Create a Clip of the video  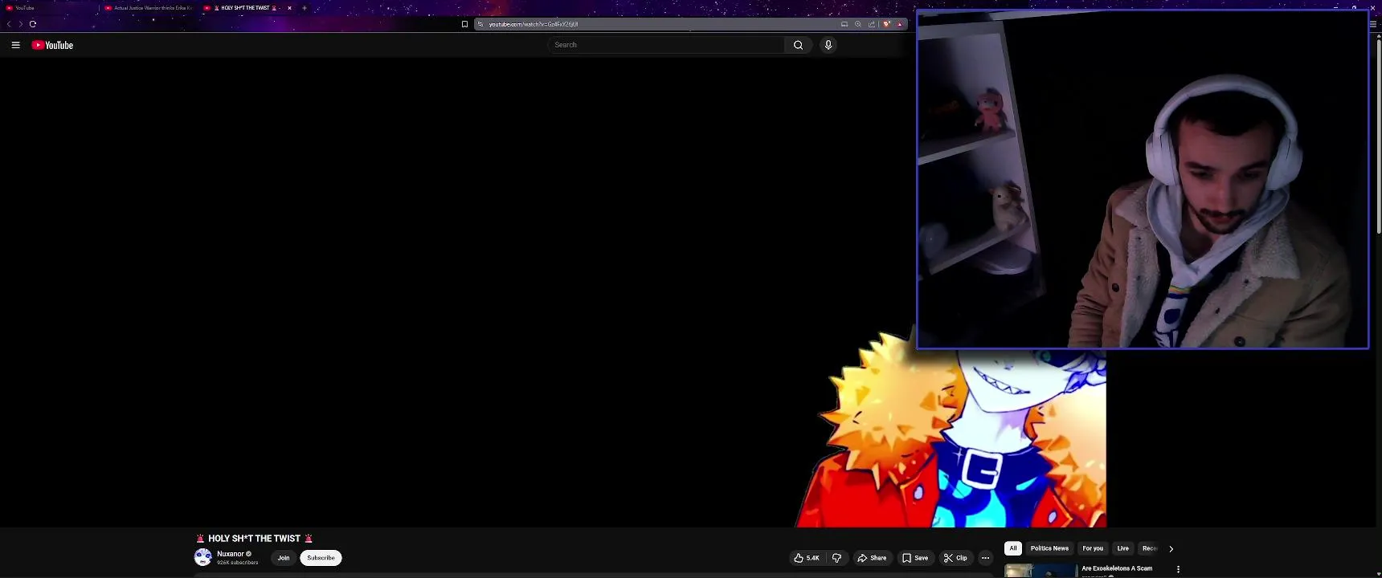pyautogui.click(x=955, y=558)
